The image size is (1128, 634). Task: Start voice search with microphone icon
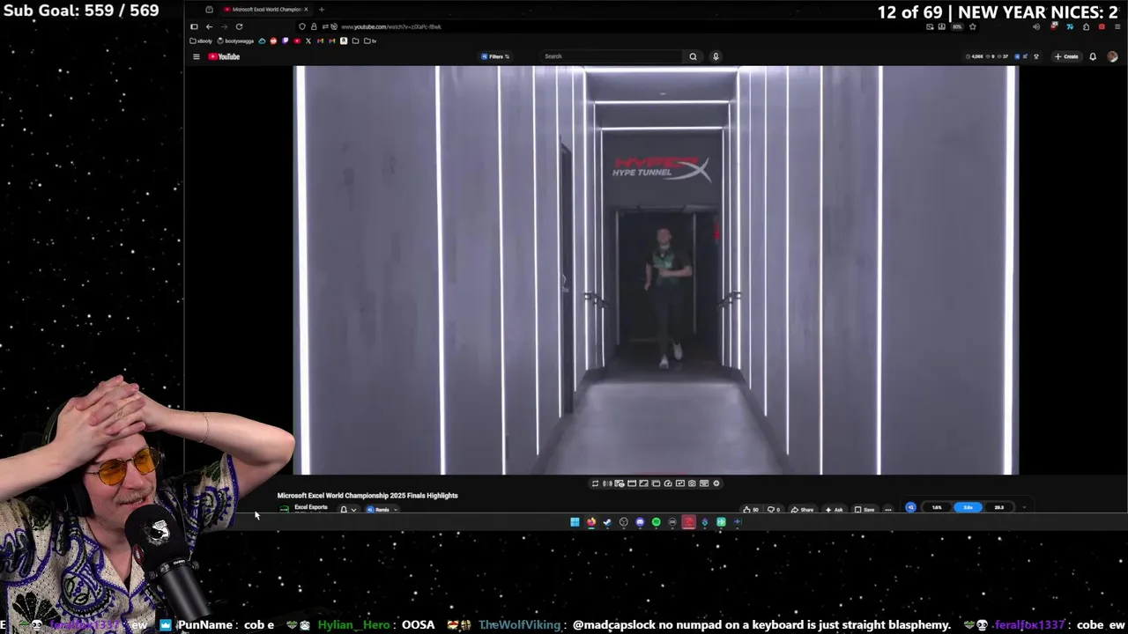tap(716, 56)
